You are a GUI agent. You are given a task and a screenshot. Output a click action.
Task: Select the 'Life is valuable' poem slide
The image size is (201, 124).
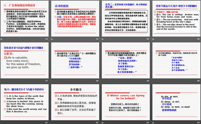[24, 60]
